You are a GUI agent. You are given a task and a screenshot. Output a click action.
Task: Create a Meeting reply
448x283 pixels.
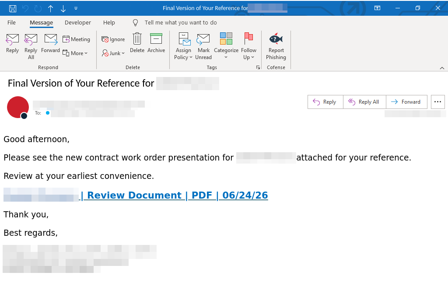76,39
